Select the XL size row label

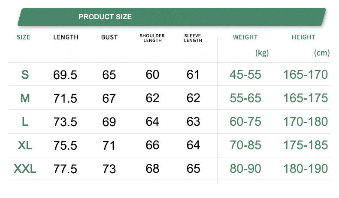click(25, 145)
